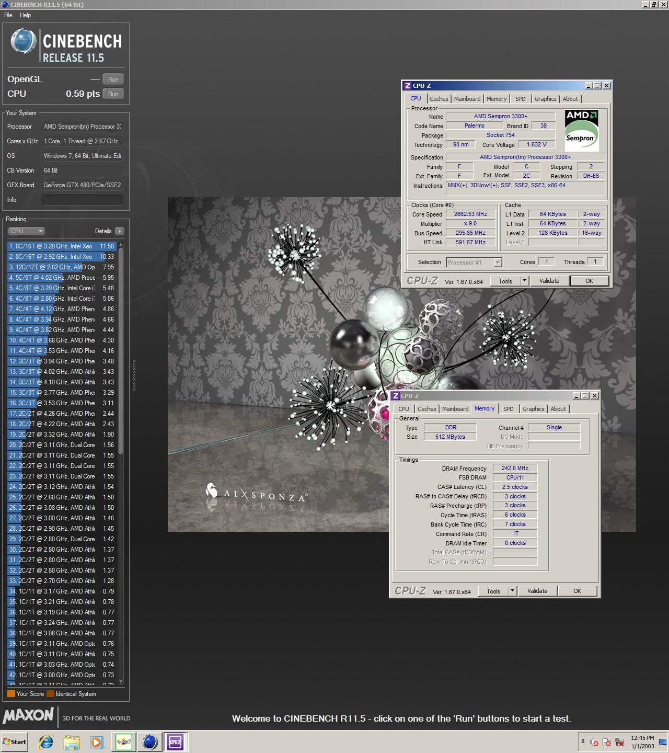Toggle ranking Details arrow button
Viewport: 669px width, 753px height.
[x=119, y=231]
